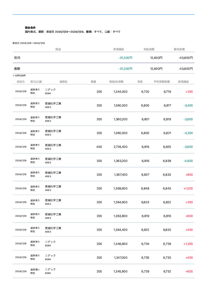Select the quantity 400 cell
This screenshot has height=294, width=207.
pos(99,147)
